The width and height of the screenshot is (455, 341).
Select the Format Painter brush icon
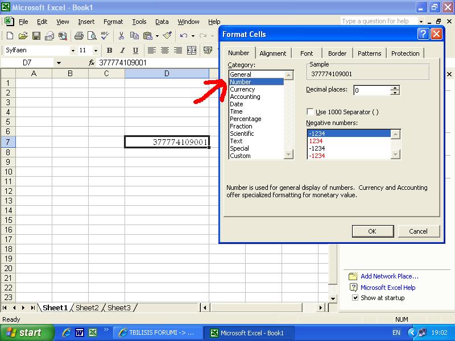coord(167,35)
